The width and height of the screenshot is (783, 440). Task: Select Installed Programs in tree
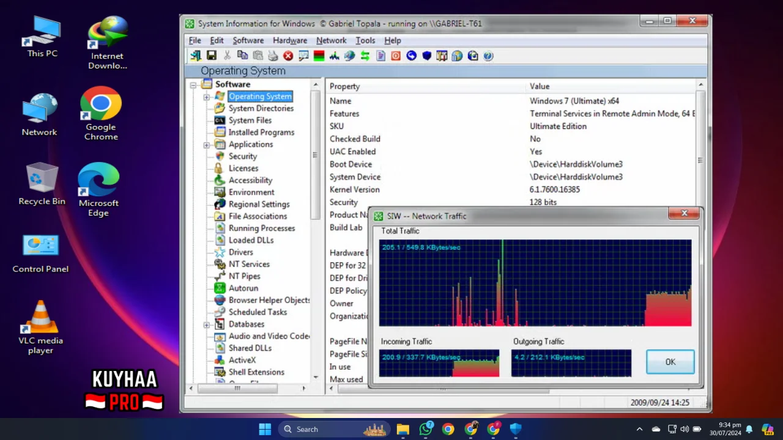(x=261, y=132)
